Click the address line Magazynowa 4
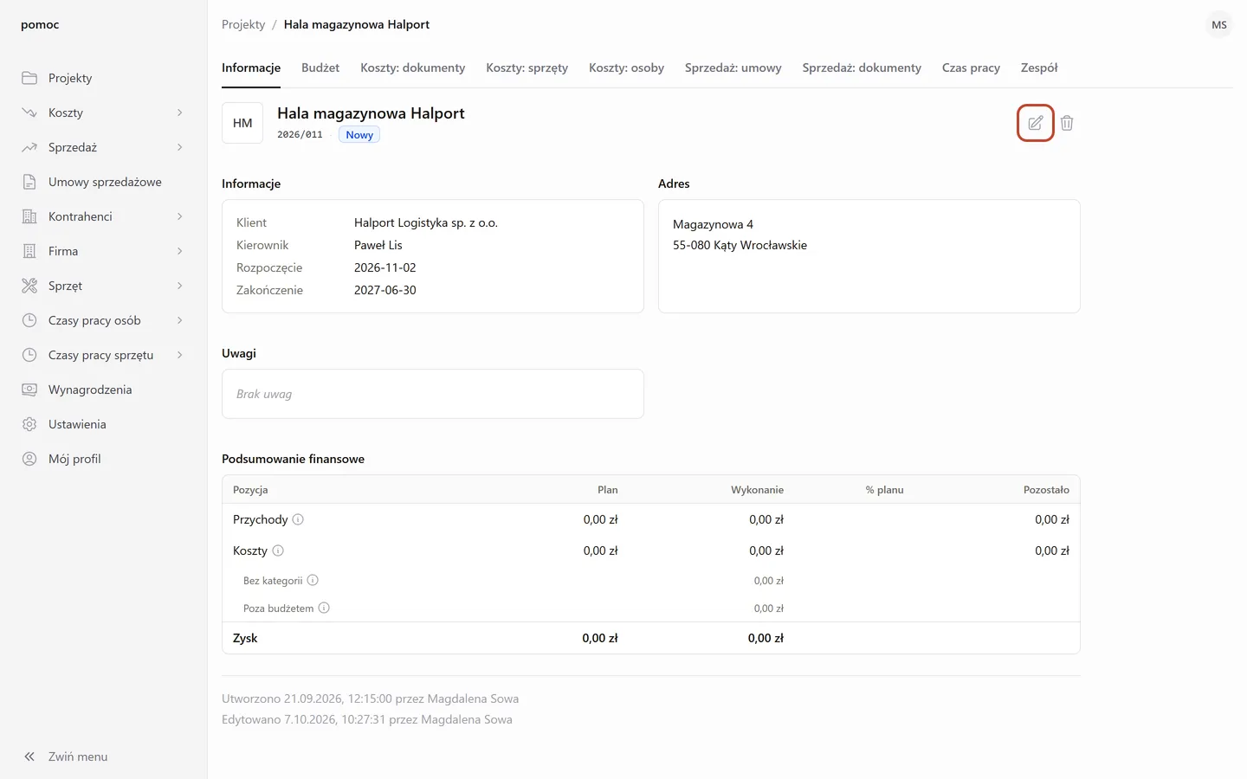1247x779 pixels. tap(713, 224)
